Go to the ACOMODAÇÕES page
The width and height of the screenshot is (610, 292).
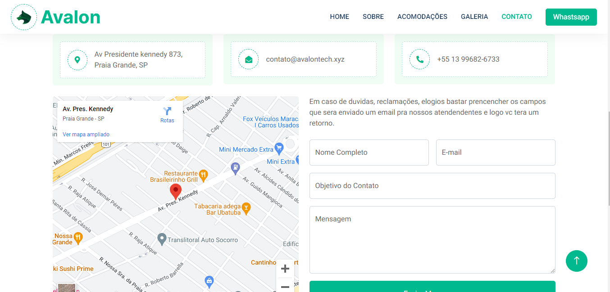point(422,17)
